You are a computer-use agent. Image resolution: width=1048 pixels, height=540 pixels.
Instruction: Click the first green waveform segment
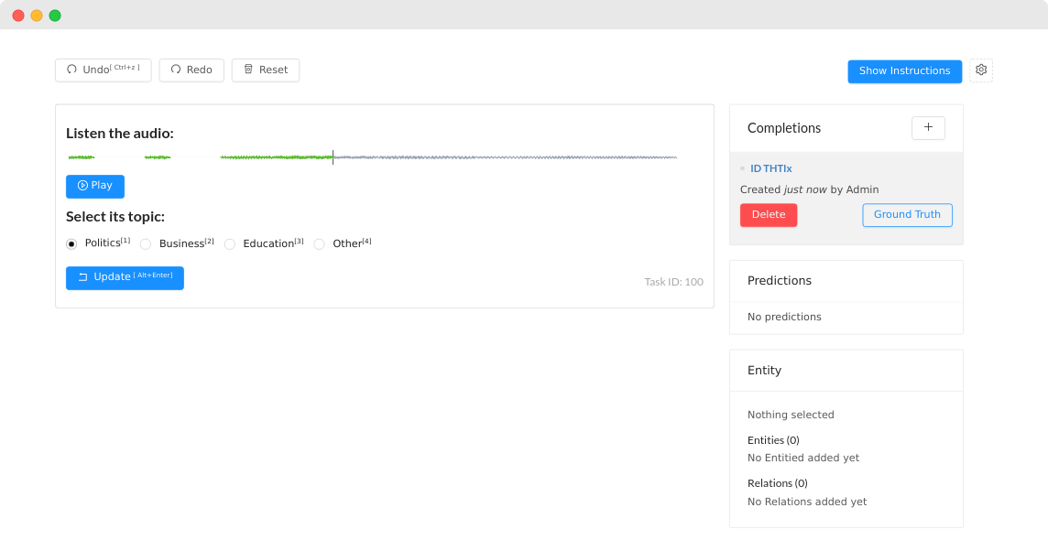[81, 157]
